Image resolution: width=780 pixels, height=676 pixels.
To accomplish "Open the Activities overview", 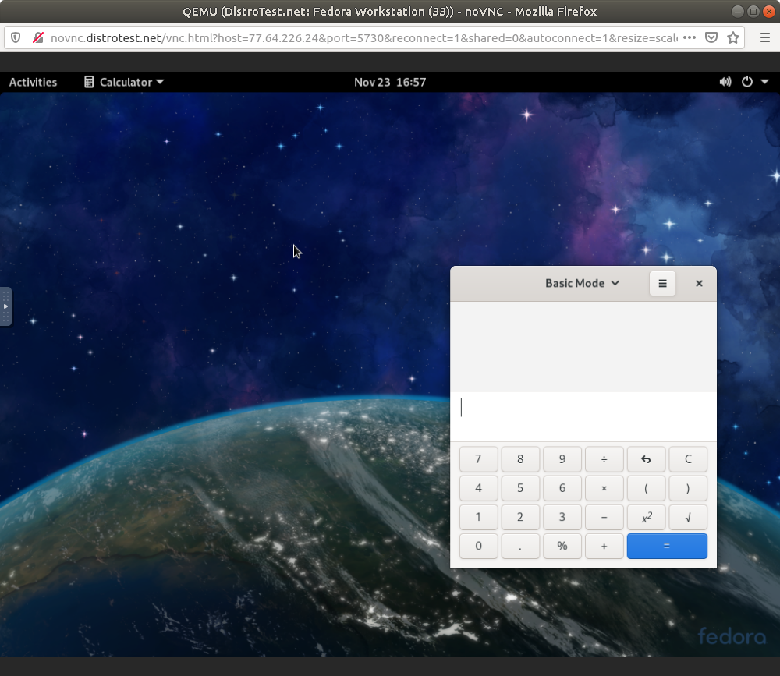I will click(x=33, y=82).
